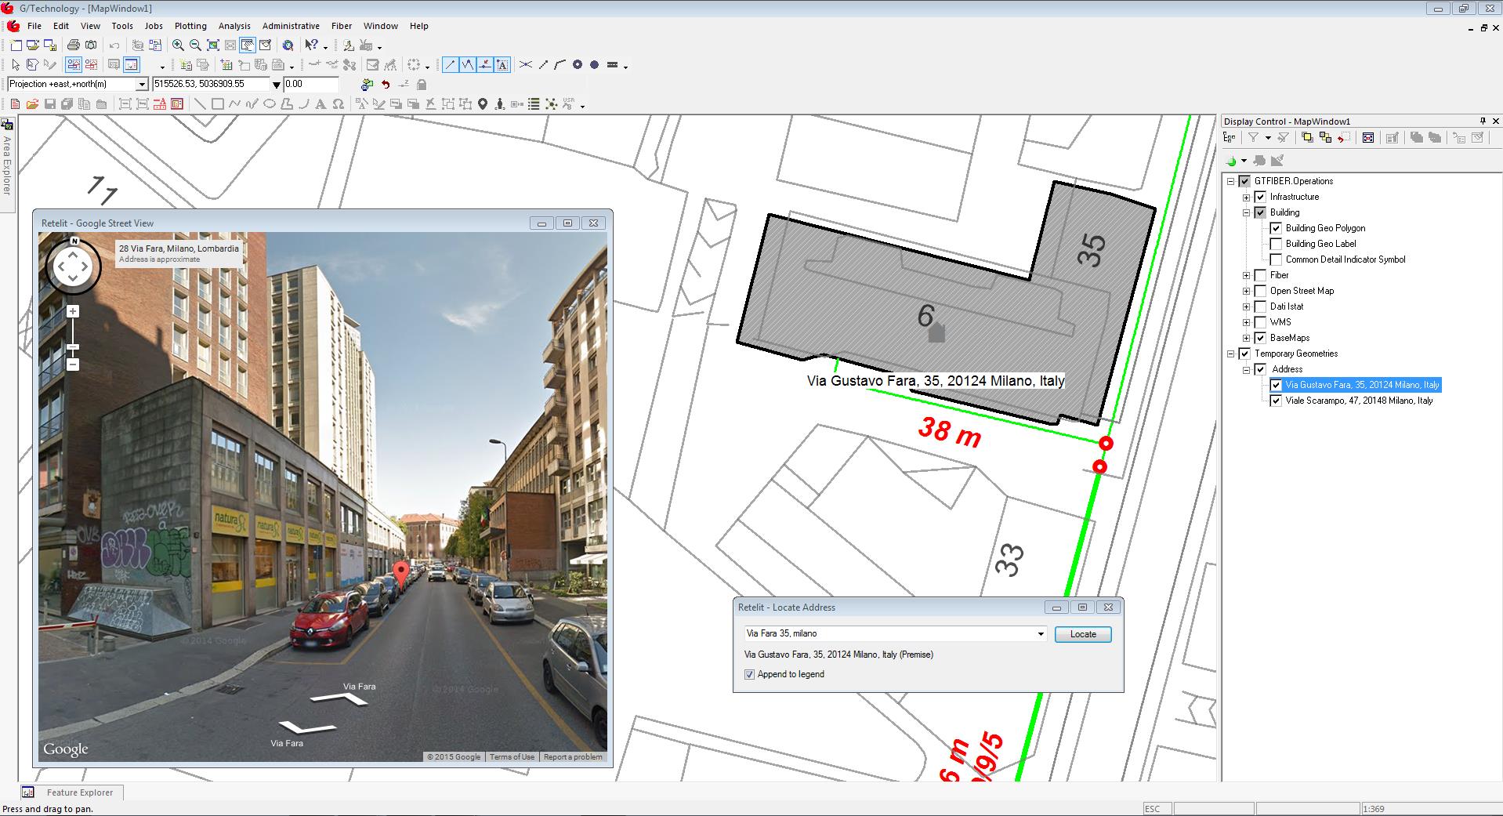Screen dimensions: 1503x816
Task: Click the Zoom Out magnifier icon
Action: pos(195,45)
